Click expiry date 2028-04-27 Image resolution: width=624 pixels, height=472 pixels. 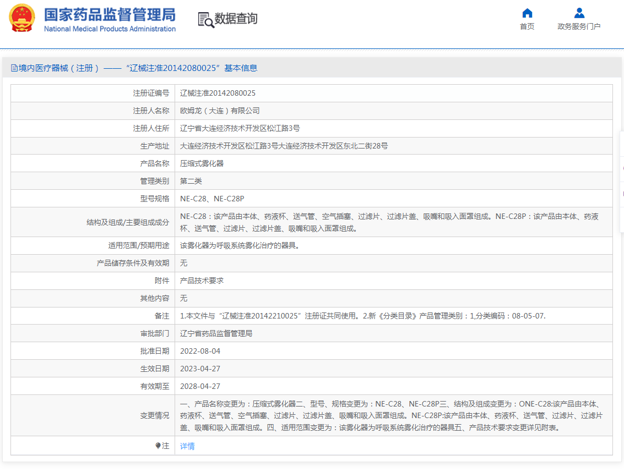click(x=200, y=386)
